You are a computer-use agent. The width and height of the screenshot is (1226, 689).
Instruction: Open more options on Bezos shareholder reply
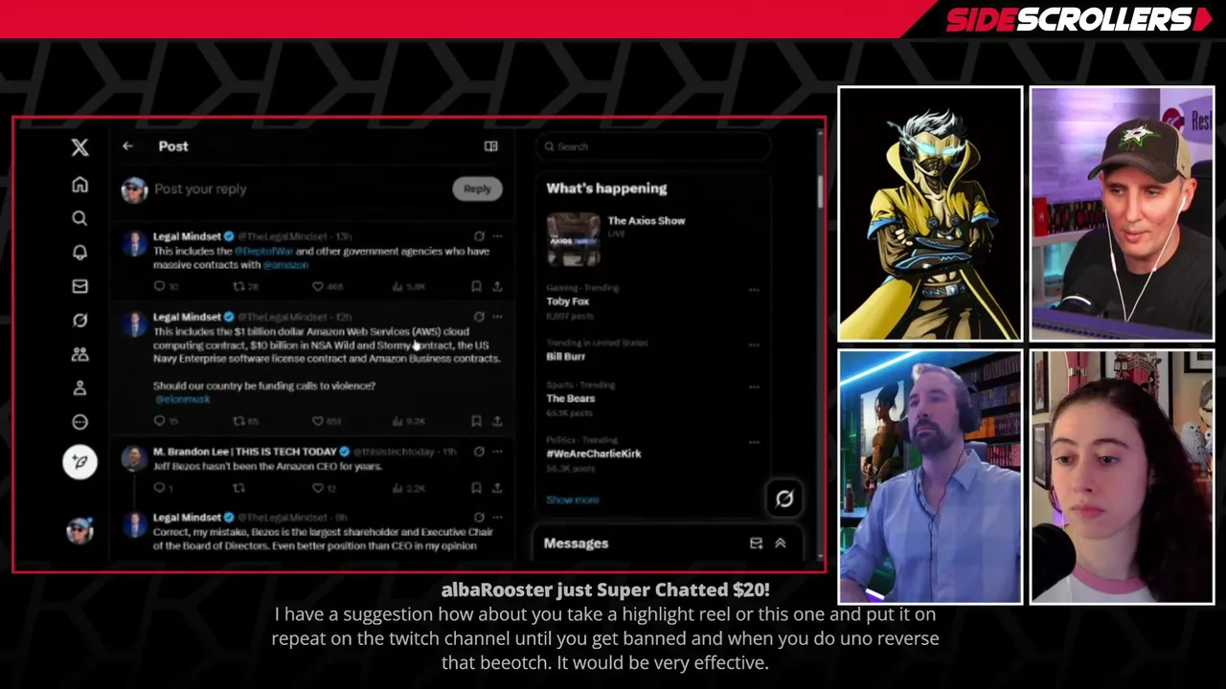(x=497, y=517)
